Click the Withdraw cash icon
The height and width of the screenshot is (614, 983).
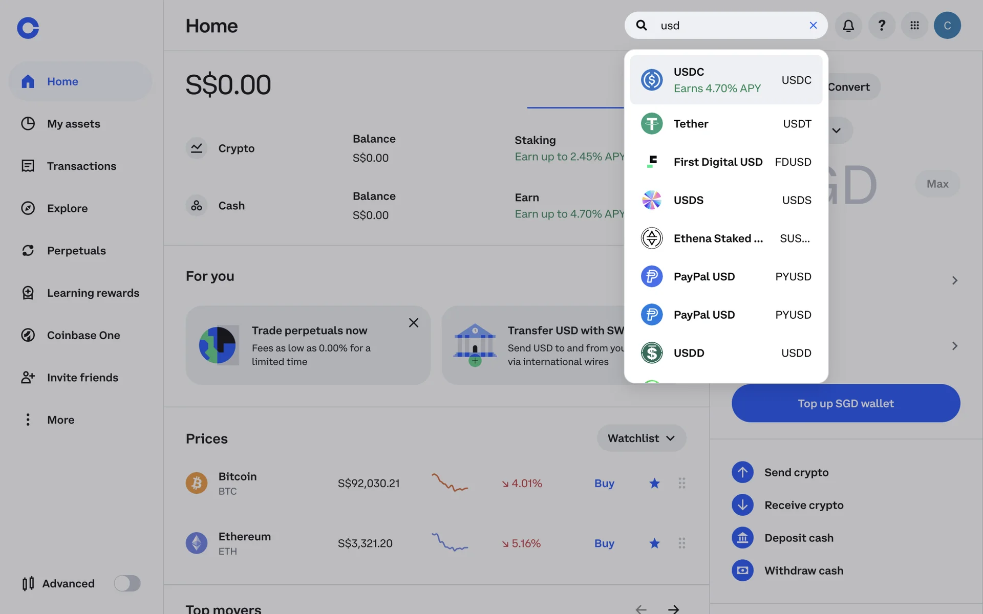pos(742,571)
